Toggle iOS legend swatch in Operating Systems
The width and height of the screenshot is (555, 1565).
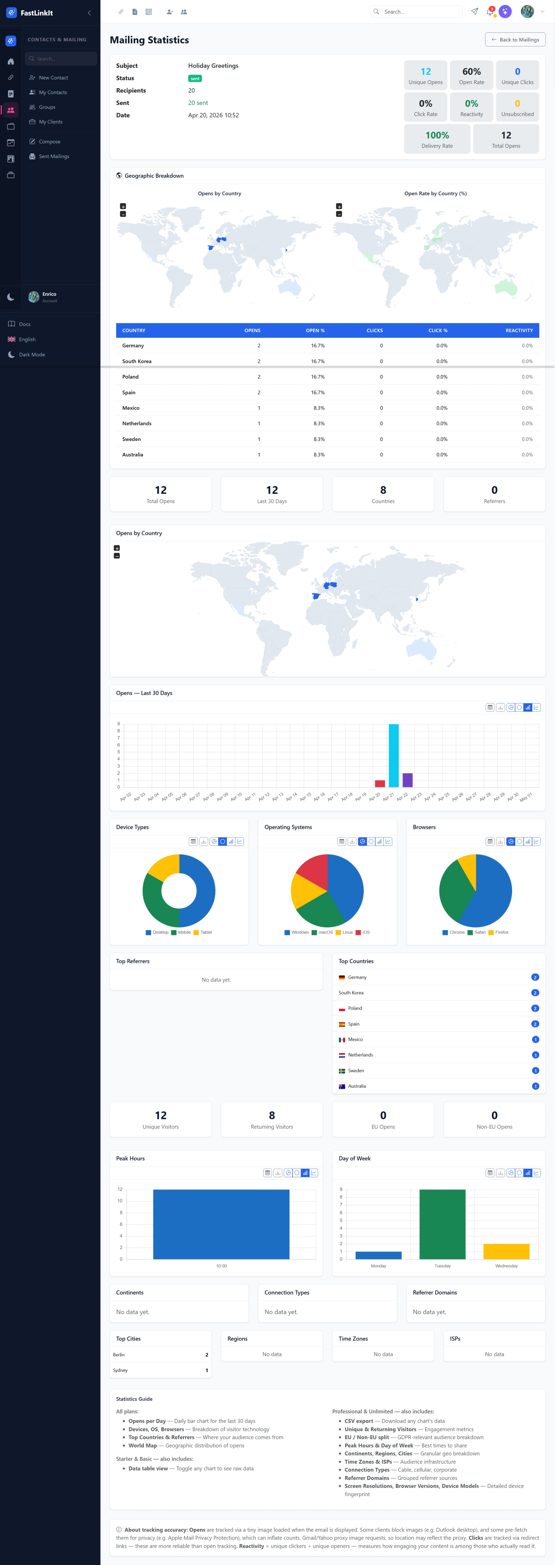359,932
